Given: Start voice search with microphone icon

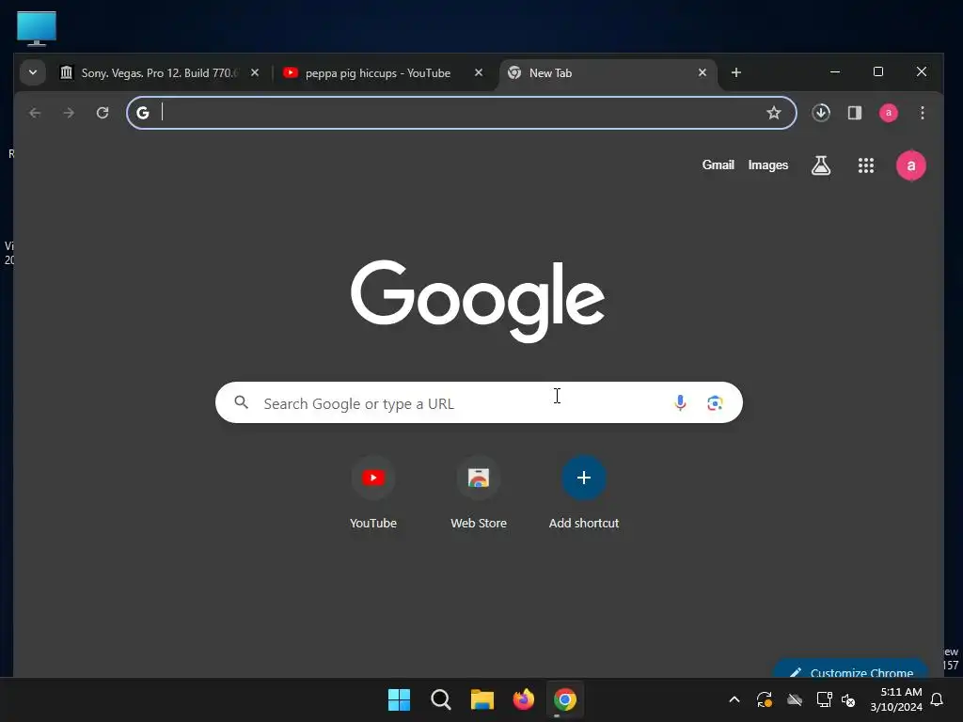Looking at the screenshot, I should (680, 402).
